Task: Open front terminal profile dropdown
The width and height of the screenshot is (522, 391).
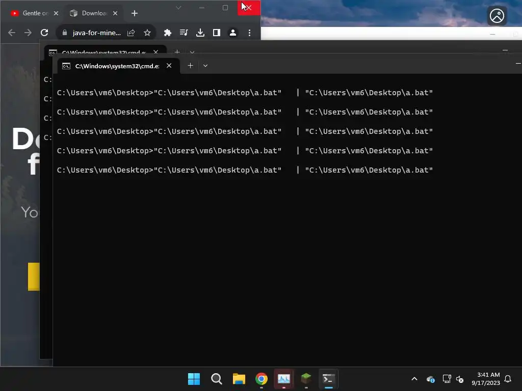Action: [x=205, y=66]
